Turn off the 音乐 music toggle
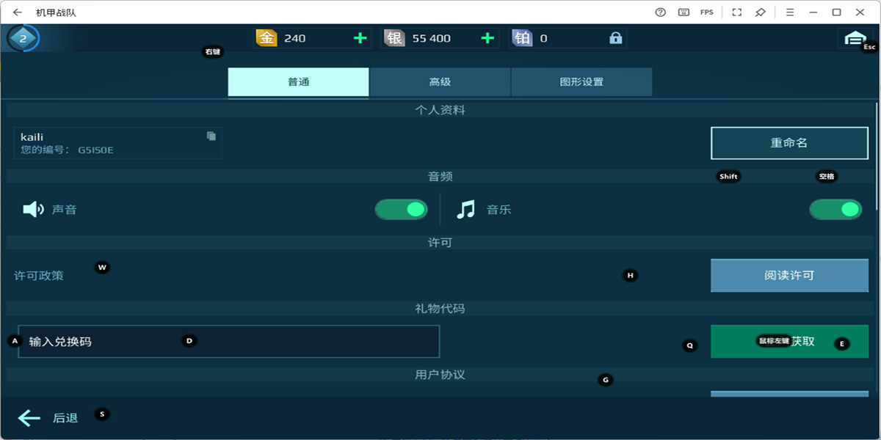 point(834,209)
